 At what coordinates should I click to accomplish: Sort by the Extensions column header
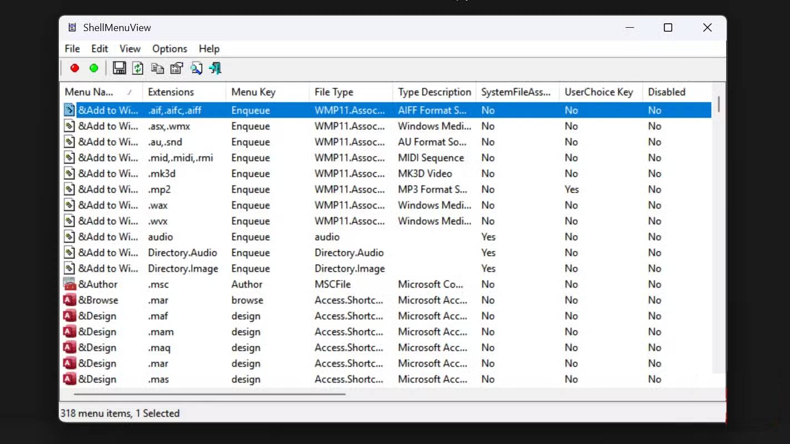coord(184,92)
